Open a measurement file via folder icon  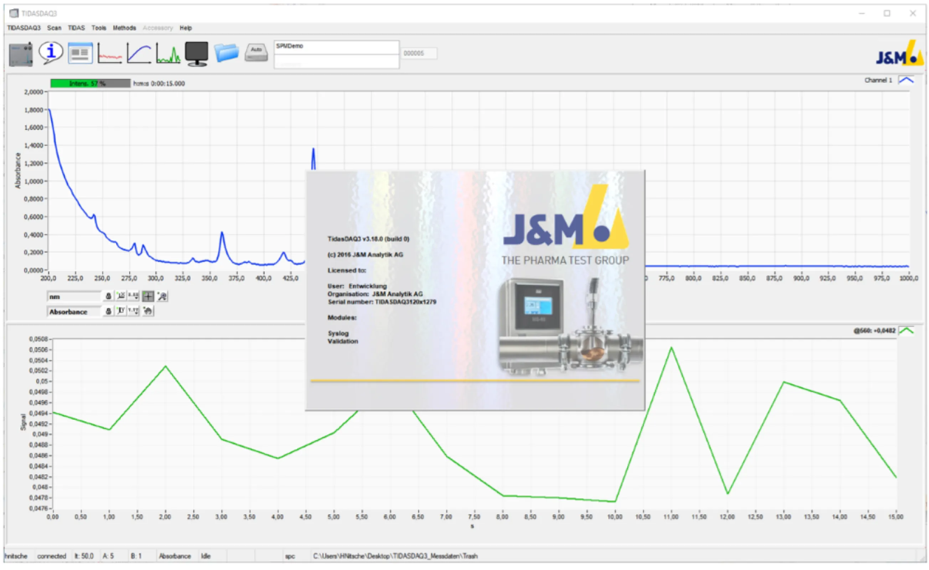pyautogui.click(x=227, y=53)
